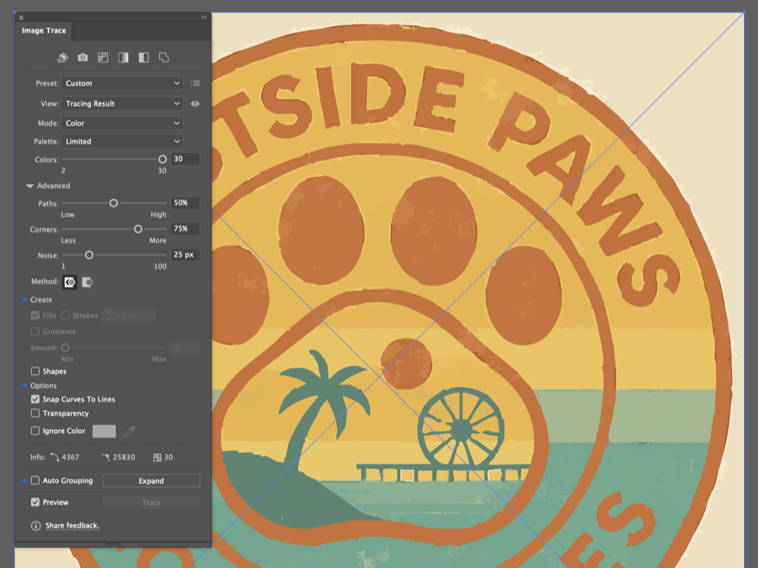Toggle the tracing result view eye icon
The width and height of the screenshot is (758, 568).
point(195,104)
